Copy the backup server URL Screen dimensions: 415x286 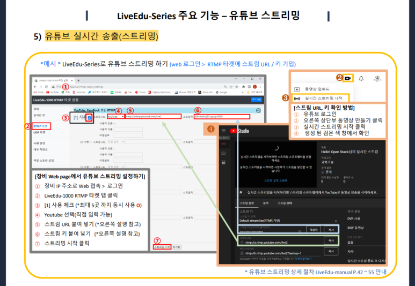pos(331,251)
